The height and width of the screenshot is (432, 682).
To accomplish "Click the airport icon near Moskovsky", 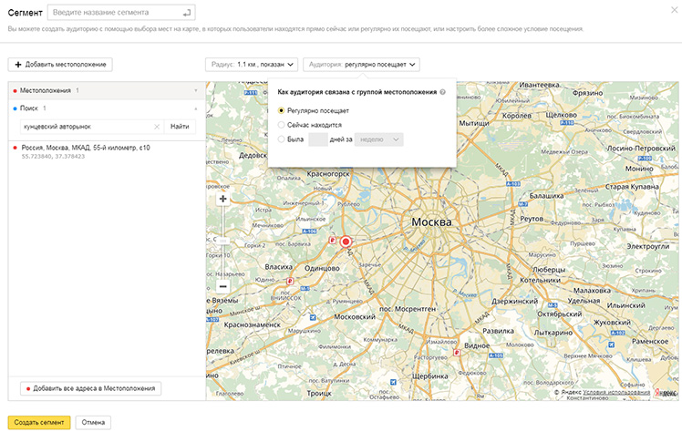I will click(313, 317).
